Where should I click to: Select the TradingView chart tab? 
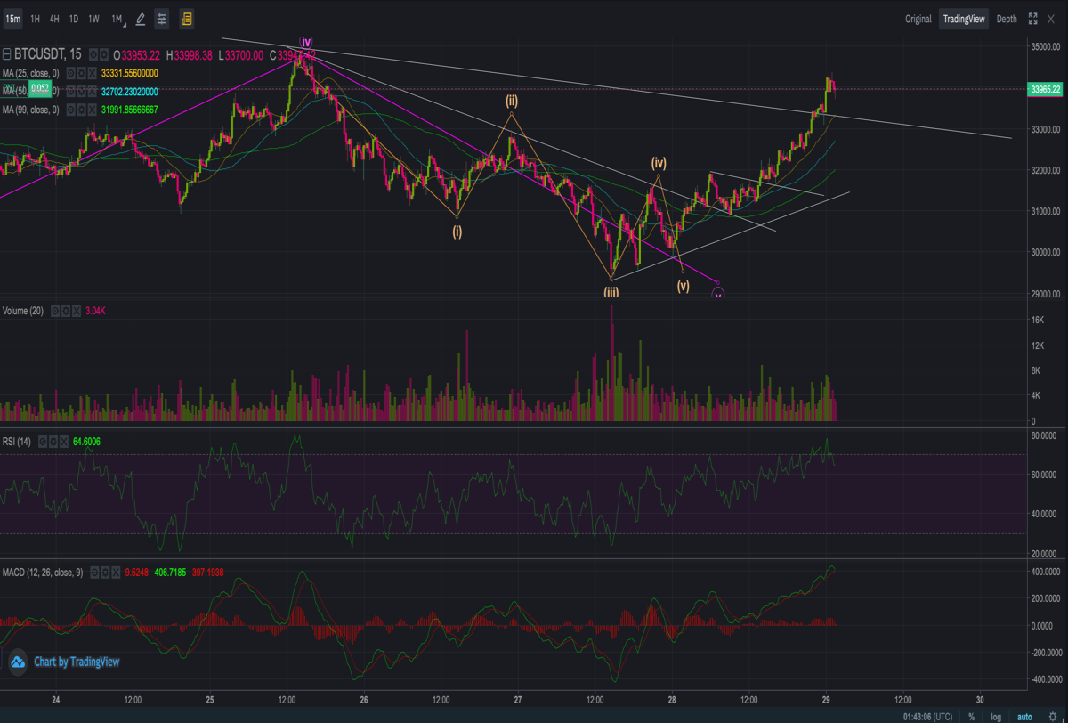coord(966,19)
